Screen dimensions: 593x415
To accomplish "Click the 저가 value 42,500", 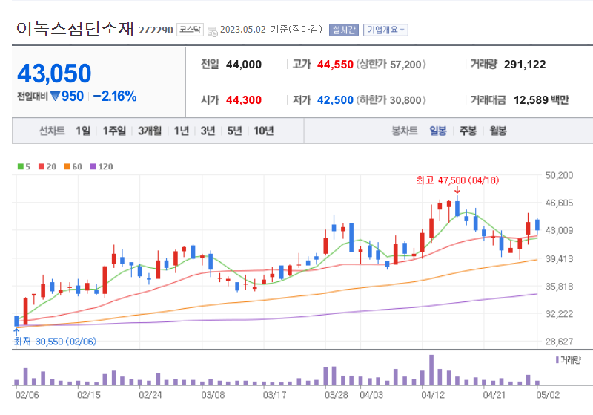I will 335,100.
